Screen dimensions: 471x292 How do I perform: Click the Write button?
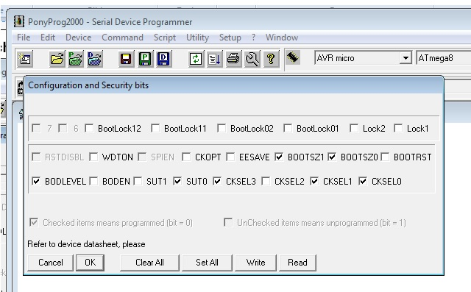[255, 263]
